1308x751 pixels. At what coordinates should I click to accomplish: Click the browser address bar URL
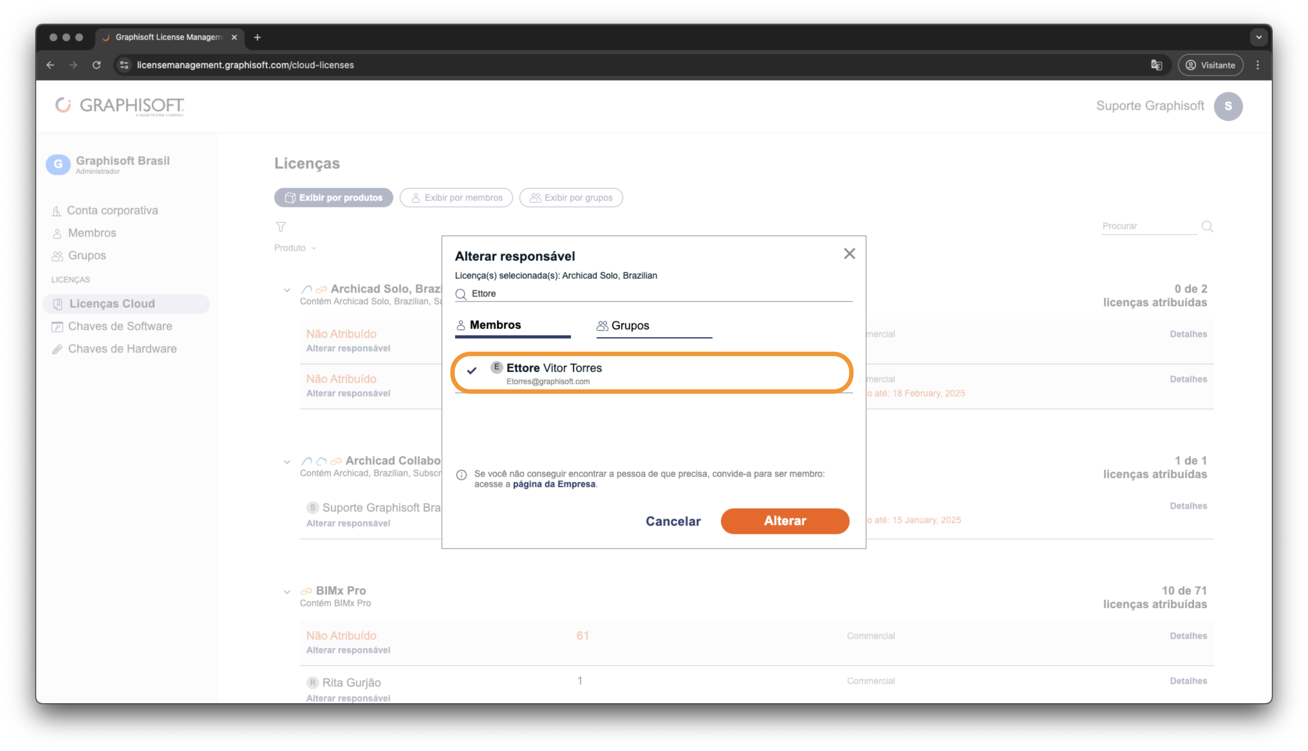[246, 65]
